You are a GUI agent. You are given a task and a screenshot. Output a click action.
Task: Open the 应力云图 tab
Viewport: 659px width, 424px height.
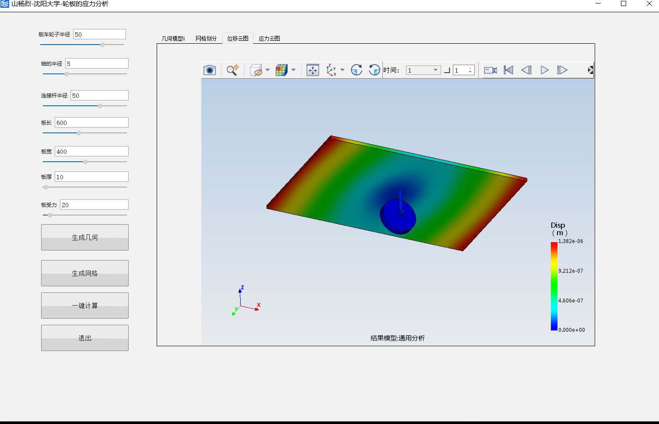(269, 38)
